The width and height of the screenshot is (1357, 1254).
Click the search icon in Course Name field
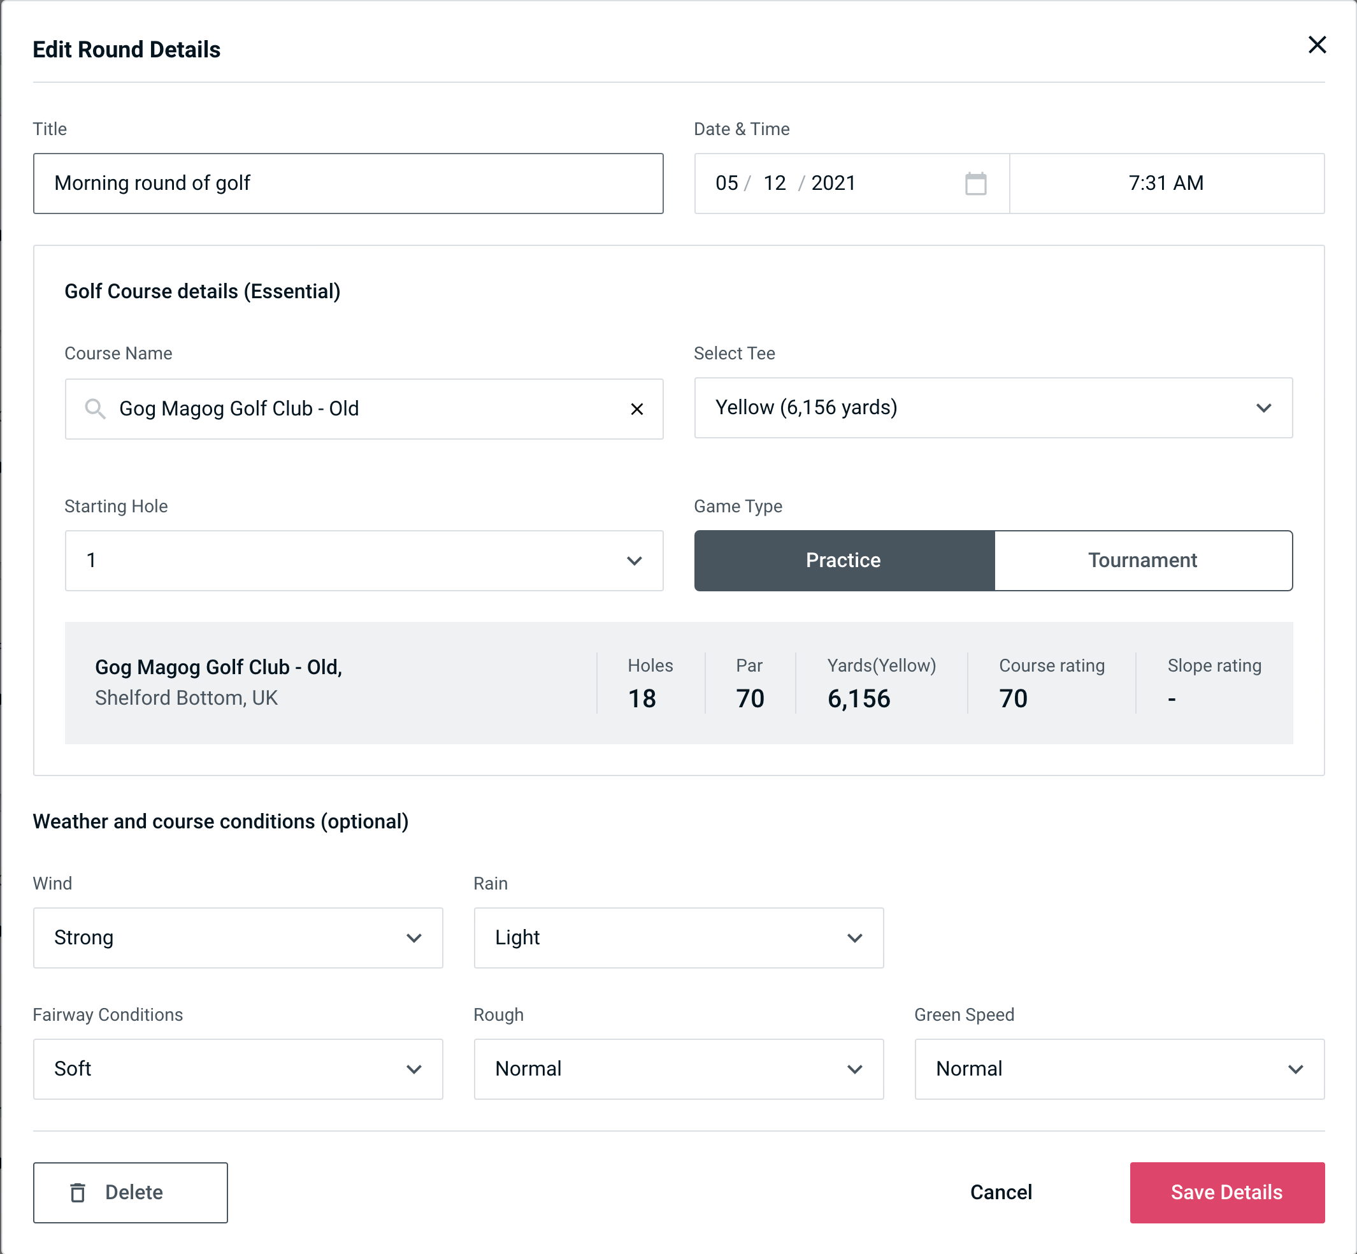coord(94,408)
